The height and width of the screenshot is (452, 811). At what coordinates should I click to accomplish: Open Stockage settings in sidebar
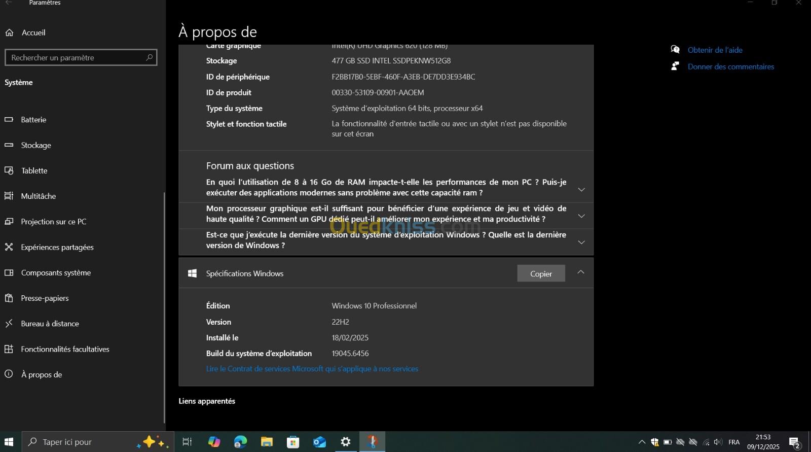(x=36, y=145)
